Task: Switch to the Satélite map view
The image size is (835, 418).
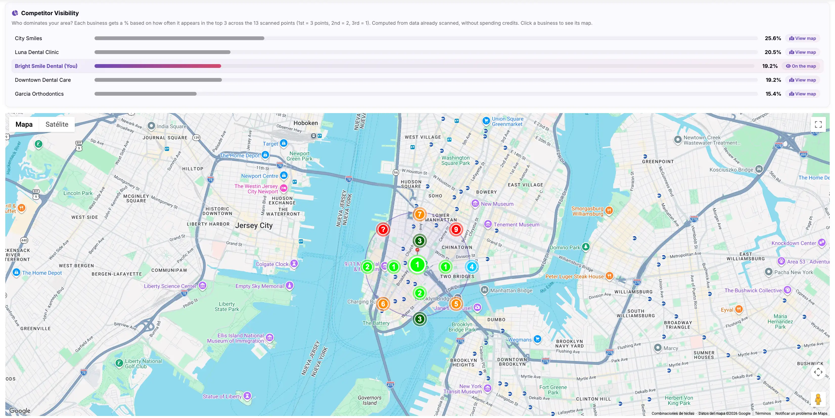Action: tap(57, 124)
